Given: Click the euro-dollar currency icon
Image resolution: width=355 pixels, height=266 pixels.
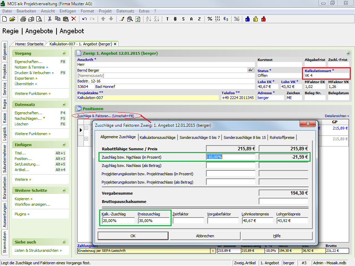Looking at the screenshot, I should 226,19.
